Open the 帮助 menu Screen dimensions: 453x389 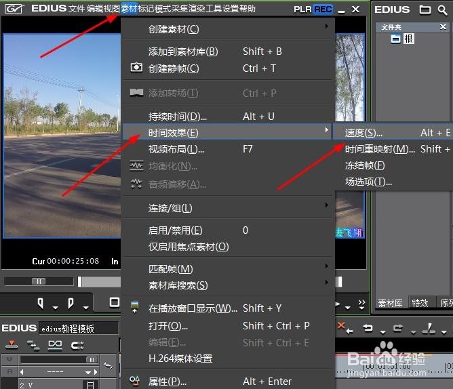coord(248,9)
